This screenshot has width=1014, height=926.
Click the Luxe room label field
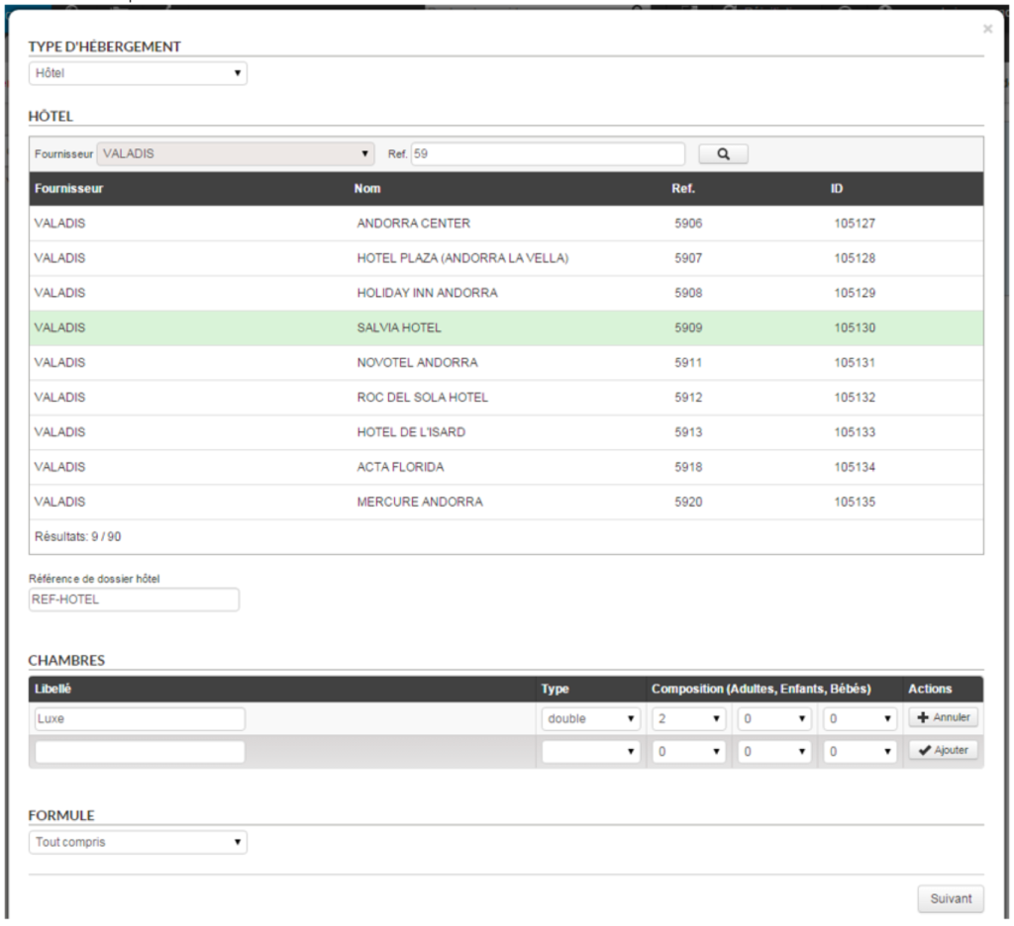tap(140, 719)
